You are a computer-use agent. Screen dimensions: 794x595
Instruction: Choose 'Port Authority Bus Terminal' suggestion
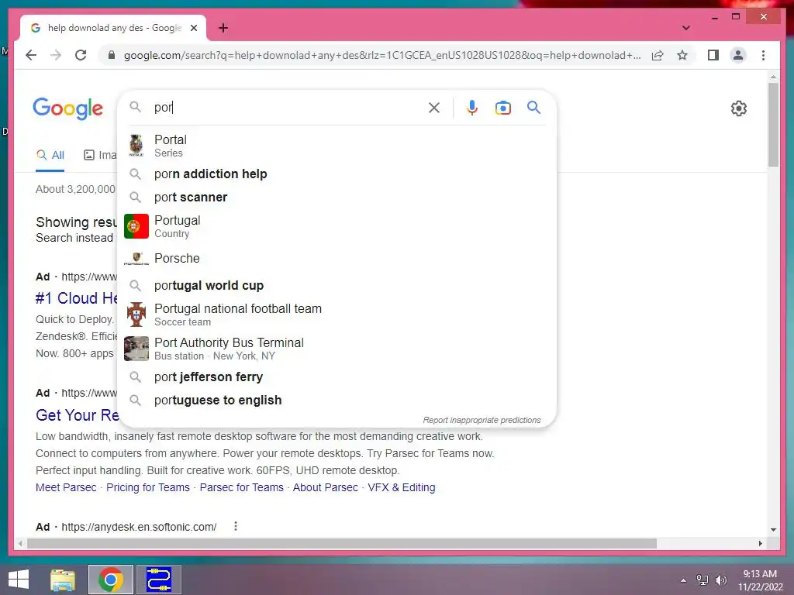tap(337, 349)
